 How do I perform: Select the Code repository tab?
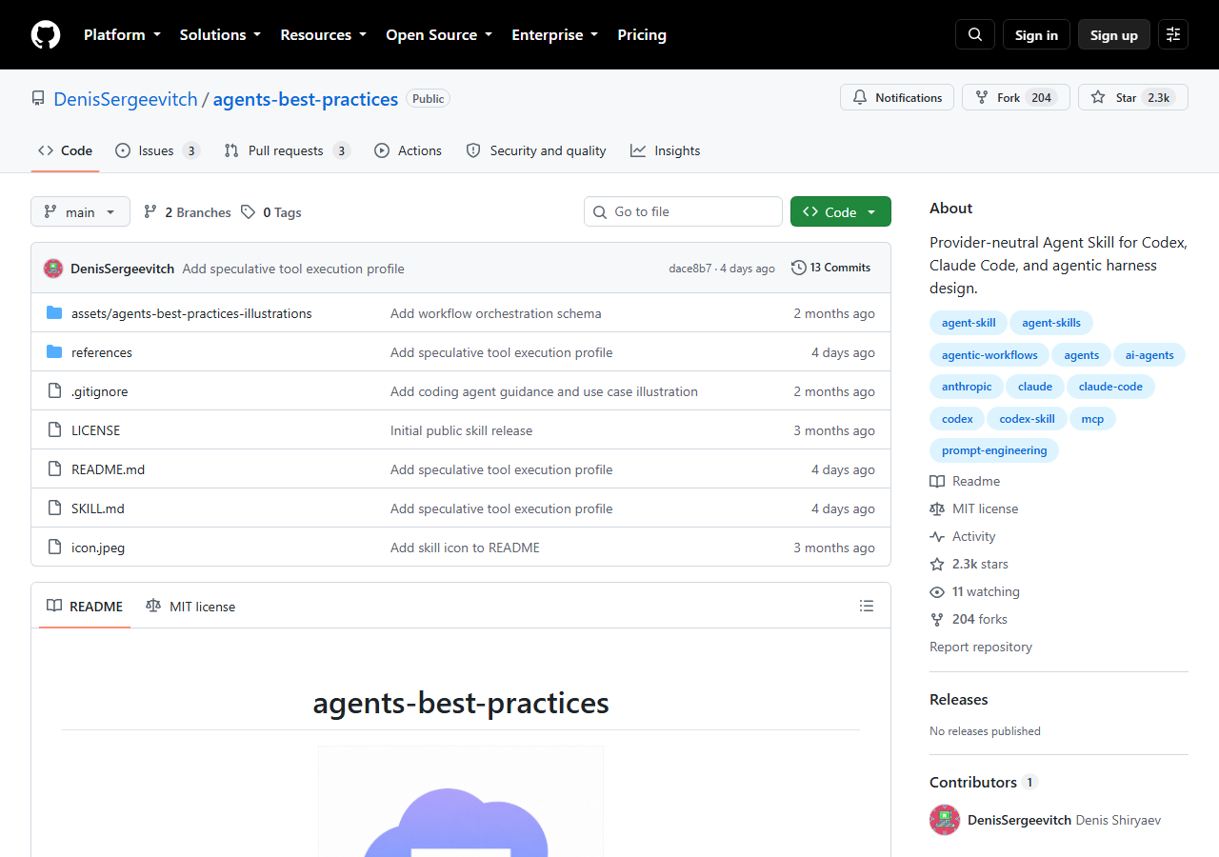click(65, 150)
